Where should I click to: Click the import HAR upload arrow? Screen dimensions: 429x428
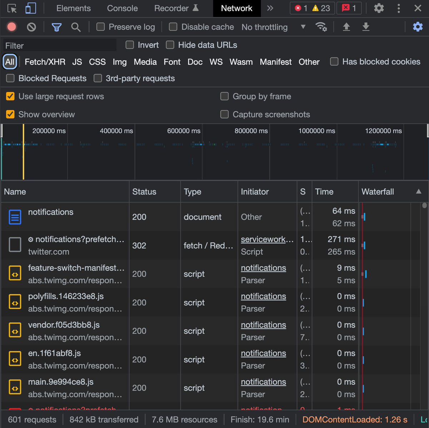[x=346, y=27]
